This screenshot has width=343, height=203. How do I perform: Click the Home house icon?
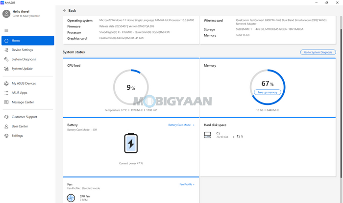6,41
